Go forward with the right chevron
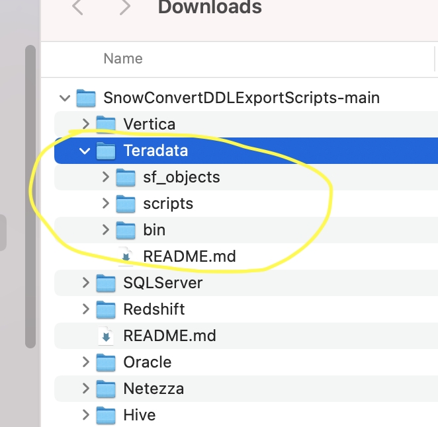The image size is (438, 427). click(124, 8)
